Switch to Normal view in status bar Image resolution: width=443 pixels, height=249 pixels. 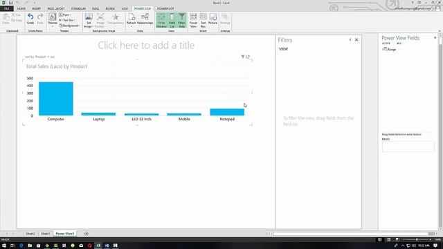[x=380, y=240]
